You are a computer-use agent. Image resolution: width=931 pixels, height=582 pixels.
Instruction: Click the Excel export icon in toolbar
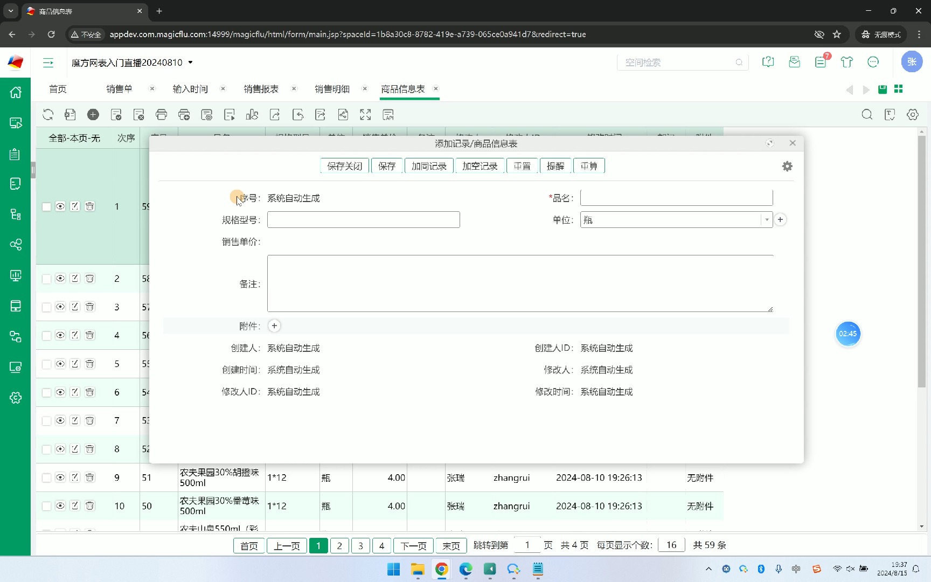pos(70,114)
